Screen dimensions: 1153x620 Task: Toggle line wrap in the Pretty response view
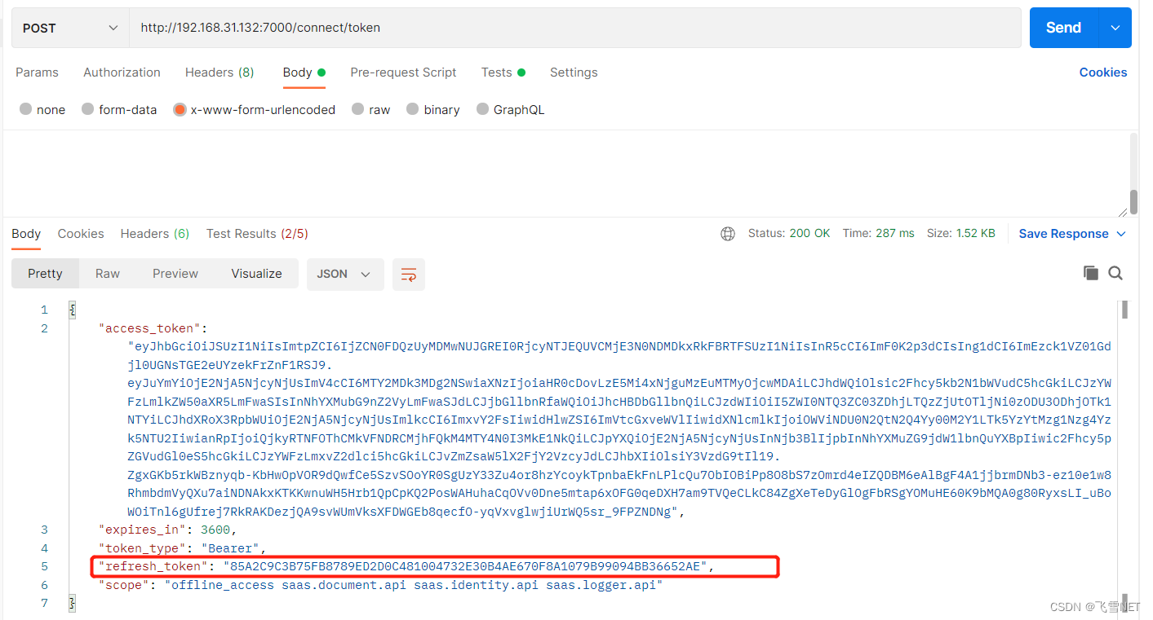pyautogui.click(x=409, y=275)
